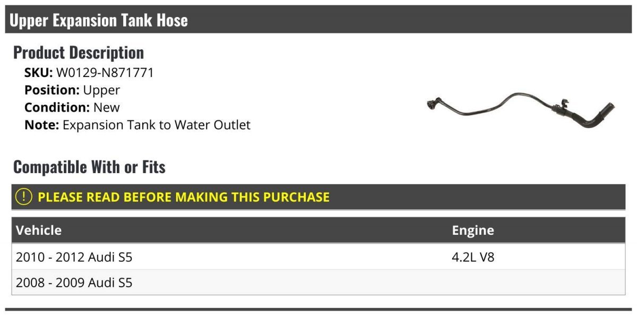Click the Expansion Tank to Water Outlet text

point(157,125)
